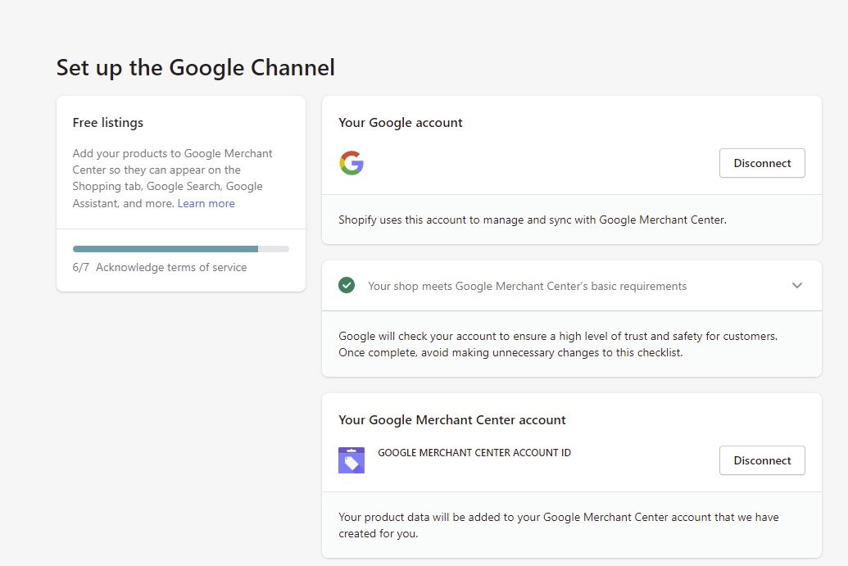Click the purple Merchant Center tag icon
The image size is (848, 566).
351,460
